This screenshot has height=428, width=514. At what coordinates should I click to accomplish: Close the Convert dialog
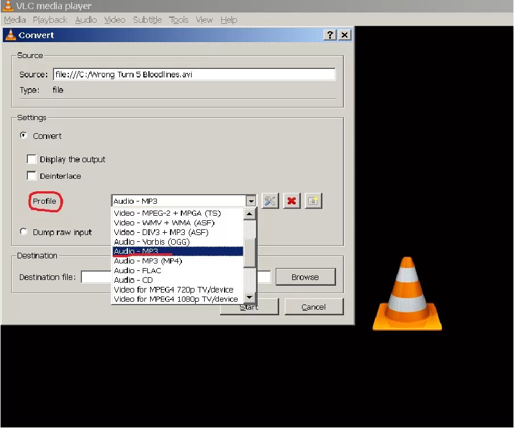[345, 35]
